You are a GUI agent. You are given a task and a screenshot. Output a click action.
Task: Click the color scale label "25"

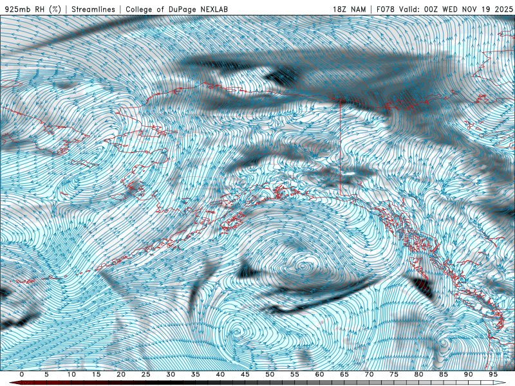(146, 374)
